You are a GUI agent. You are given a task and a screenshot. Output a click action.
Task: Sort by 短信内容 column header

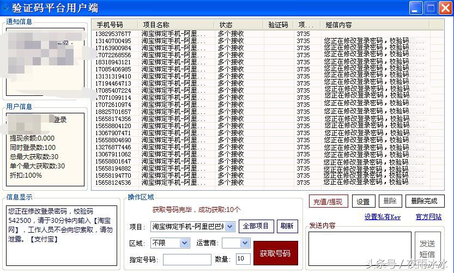point(375,25)
